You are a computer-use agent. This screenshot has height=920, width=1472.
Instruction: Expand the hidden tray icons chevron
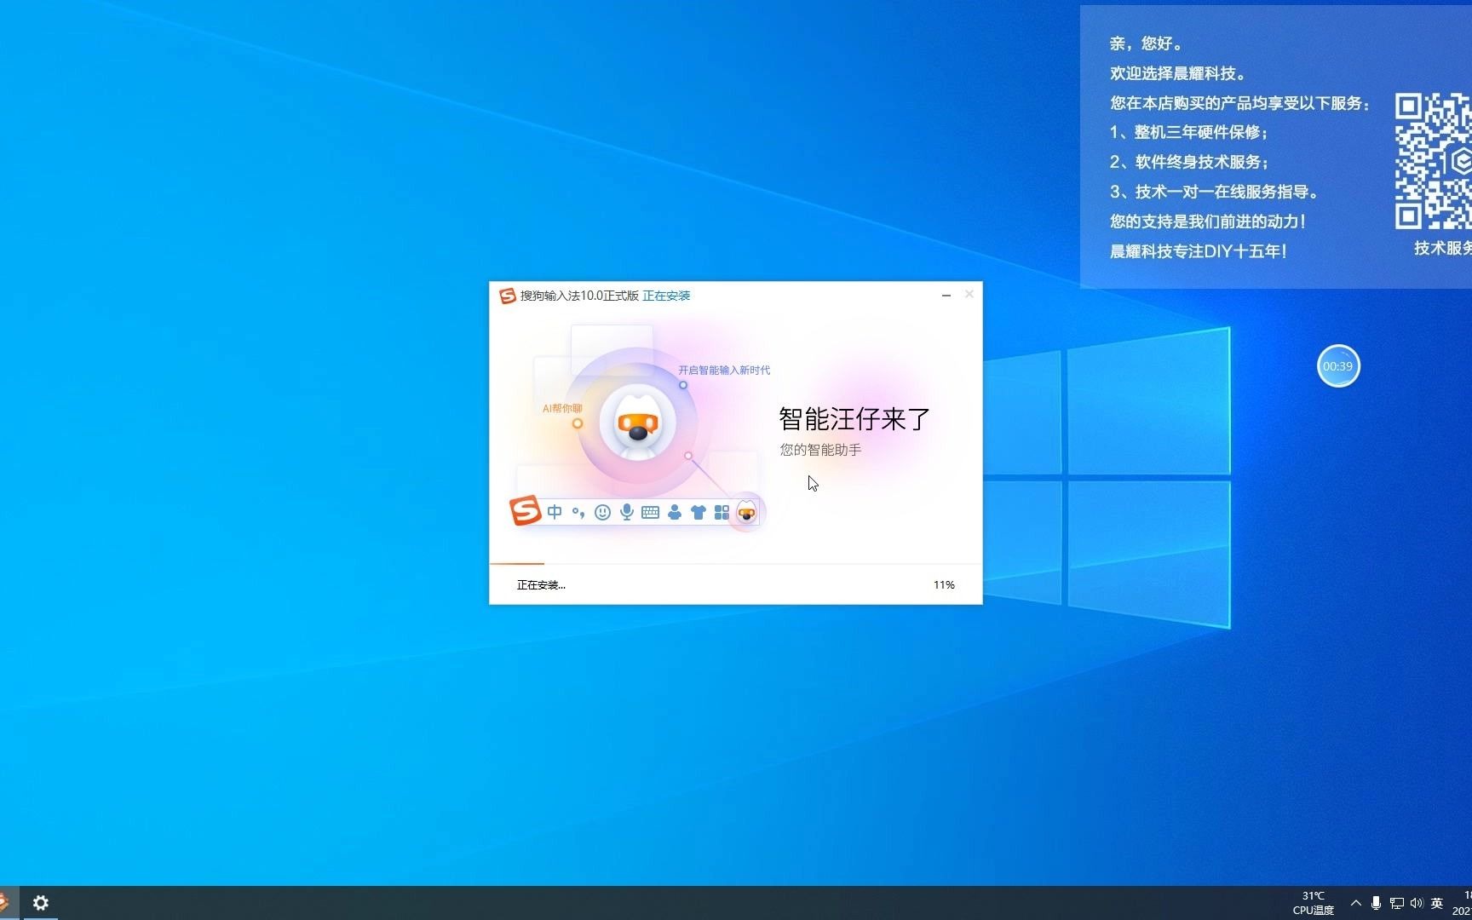(x=1355, y=903)
